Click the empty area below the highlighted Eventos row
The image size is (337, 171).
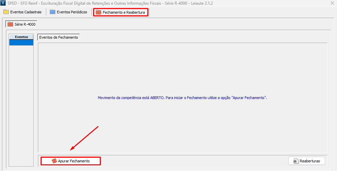(21, 100)
